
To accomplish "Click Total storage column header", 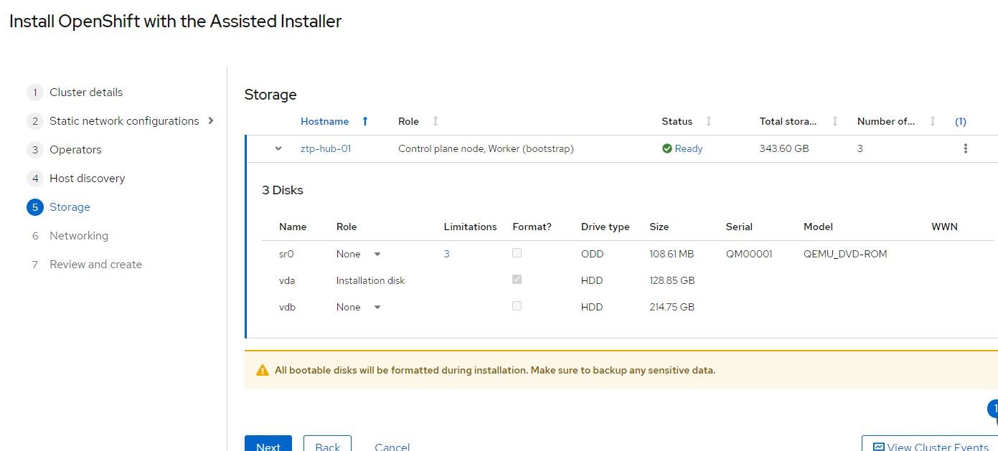I will (x=788, y=122).
